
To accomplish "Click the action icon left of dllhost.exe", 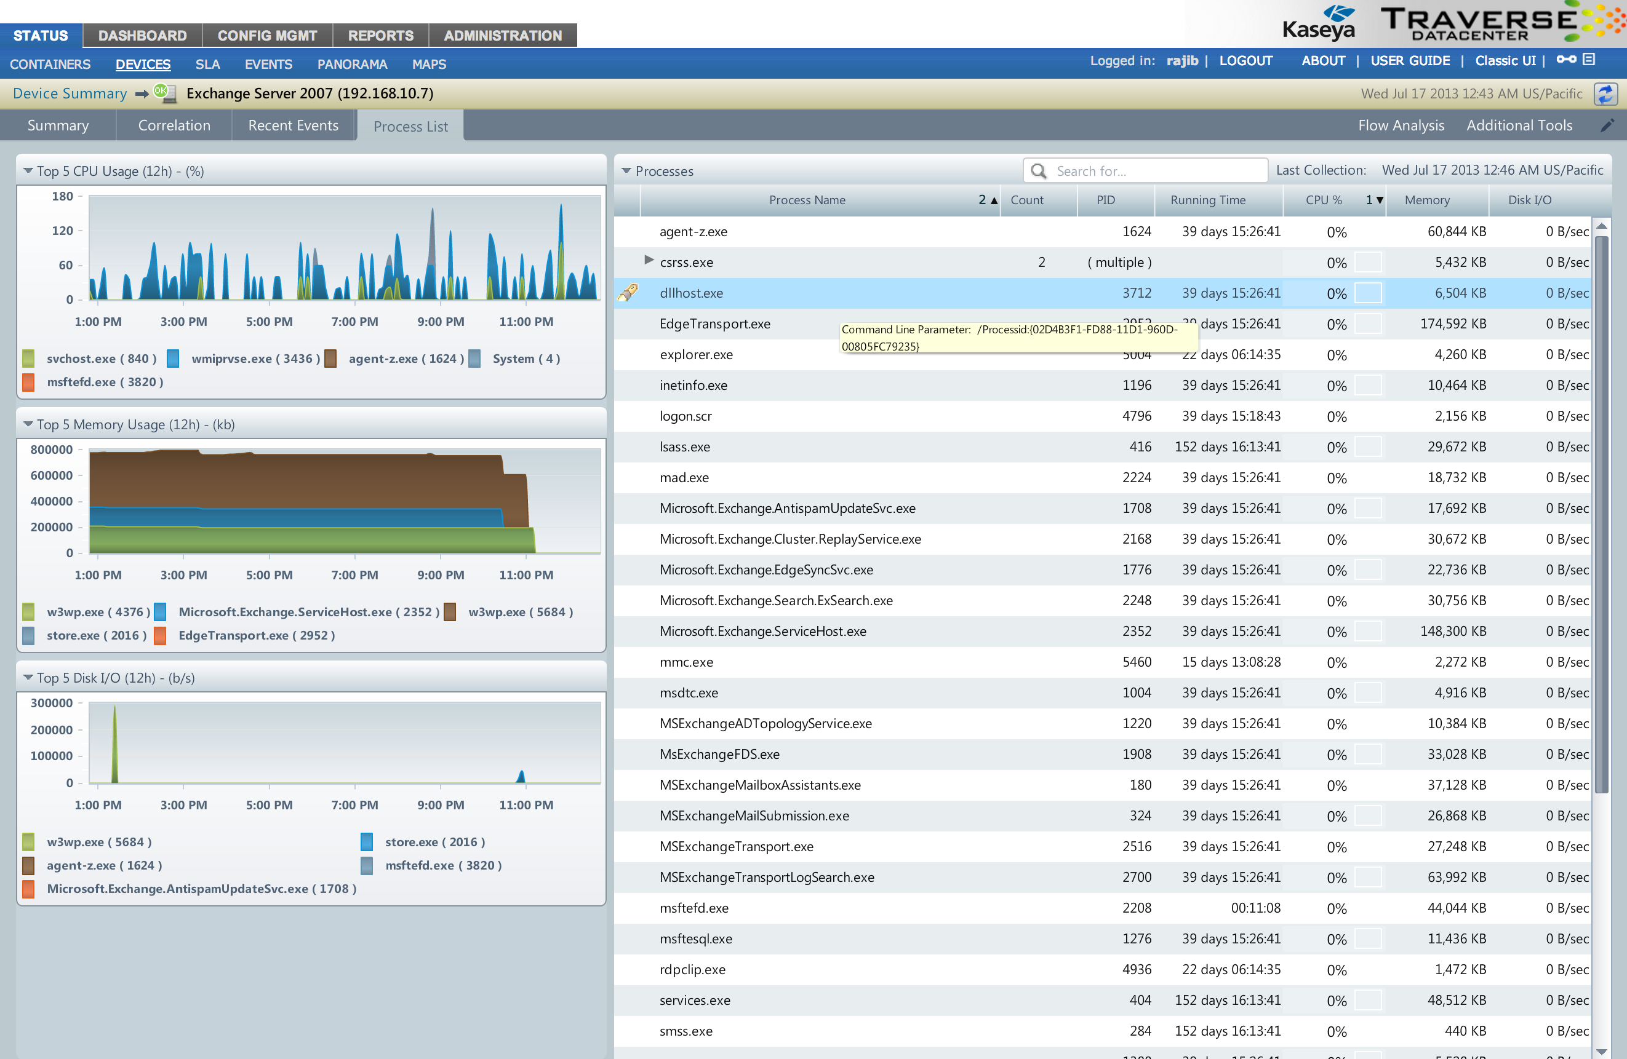I will (x=628, y=292).
